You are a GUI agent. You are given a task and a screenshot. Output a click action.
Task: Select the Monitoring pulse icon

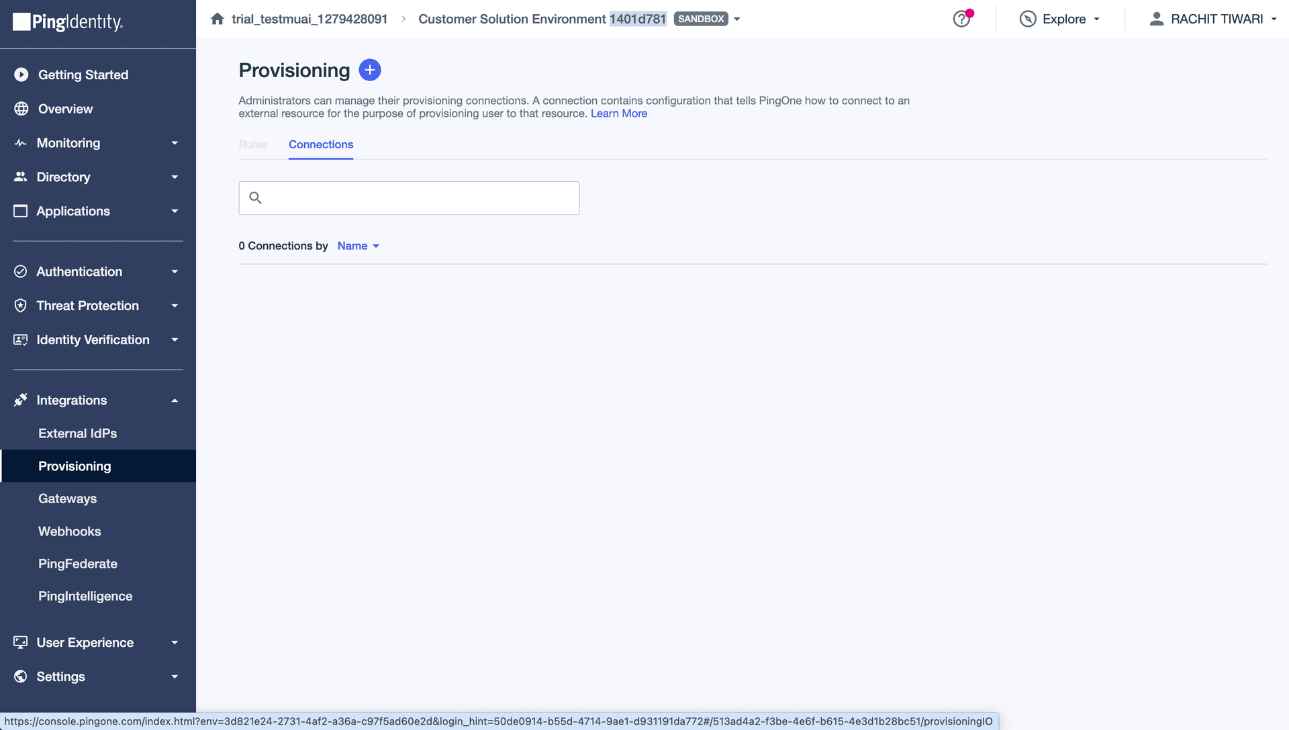21,142
